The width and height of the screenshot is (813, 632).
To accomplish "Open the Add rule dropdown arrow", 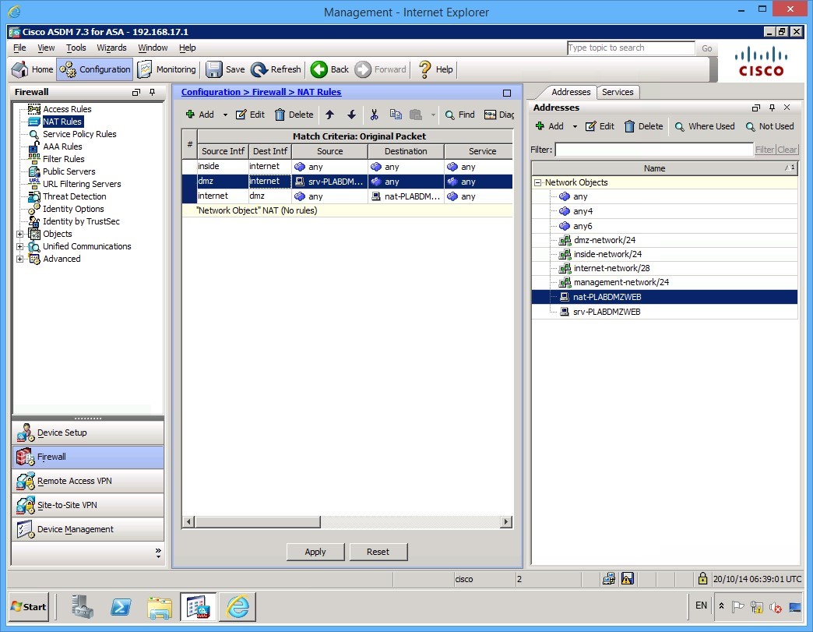I will pyautogui.click(x=223, y=115).
